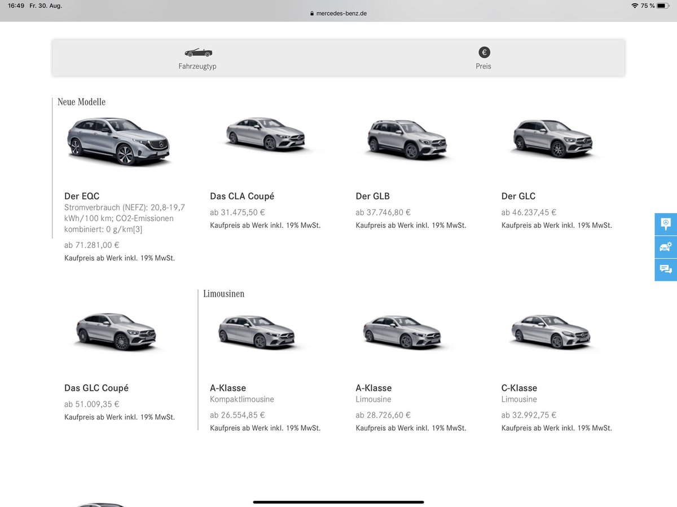
Task: Tap the iPad home indicator bar
Action: (338, 502)
